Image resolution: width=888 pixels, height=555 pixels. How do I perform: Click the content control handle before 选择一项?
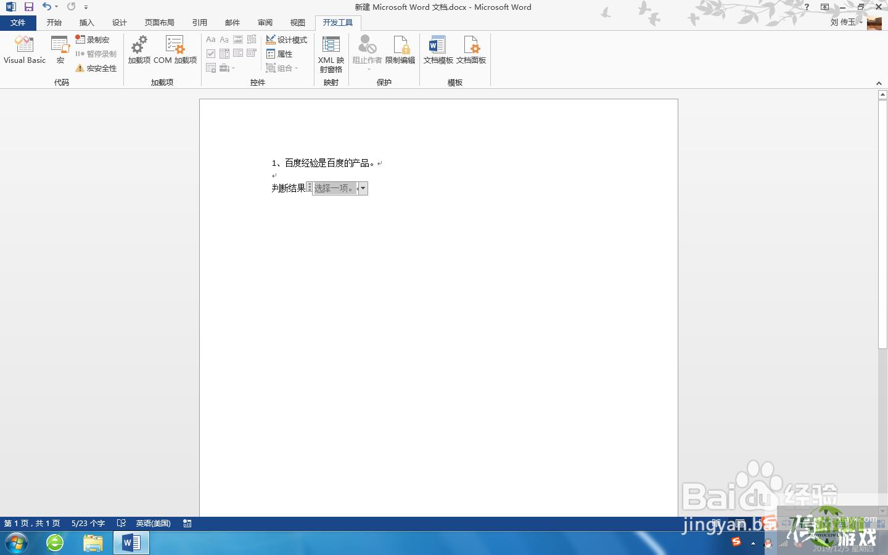[310, 187]
